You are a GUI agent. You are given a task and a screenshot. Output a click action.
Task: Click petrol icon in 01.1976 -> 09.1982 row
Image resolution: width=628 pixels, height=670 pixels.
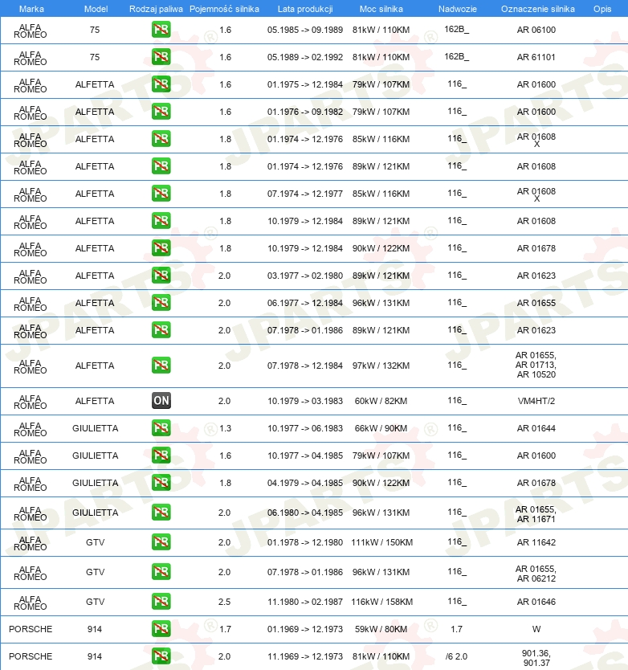161,112
